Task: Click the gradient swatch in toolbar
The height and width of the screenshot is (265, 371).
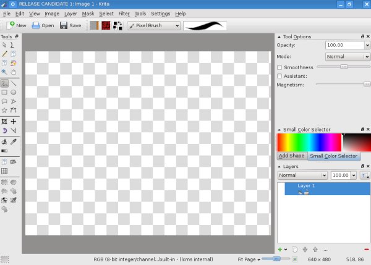Action: 94,25
